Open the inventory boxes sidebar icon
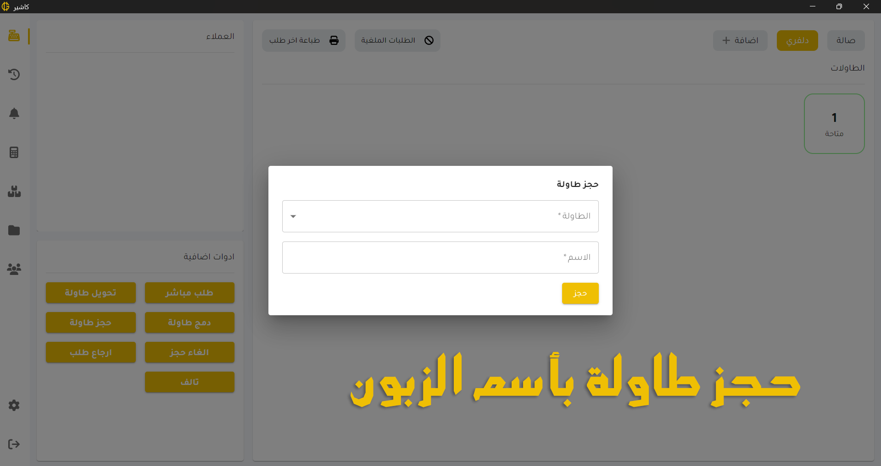The width and height of the screenshot is (881, 466). [x=14, y=191]
